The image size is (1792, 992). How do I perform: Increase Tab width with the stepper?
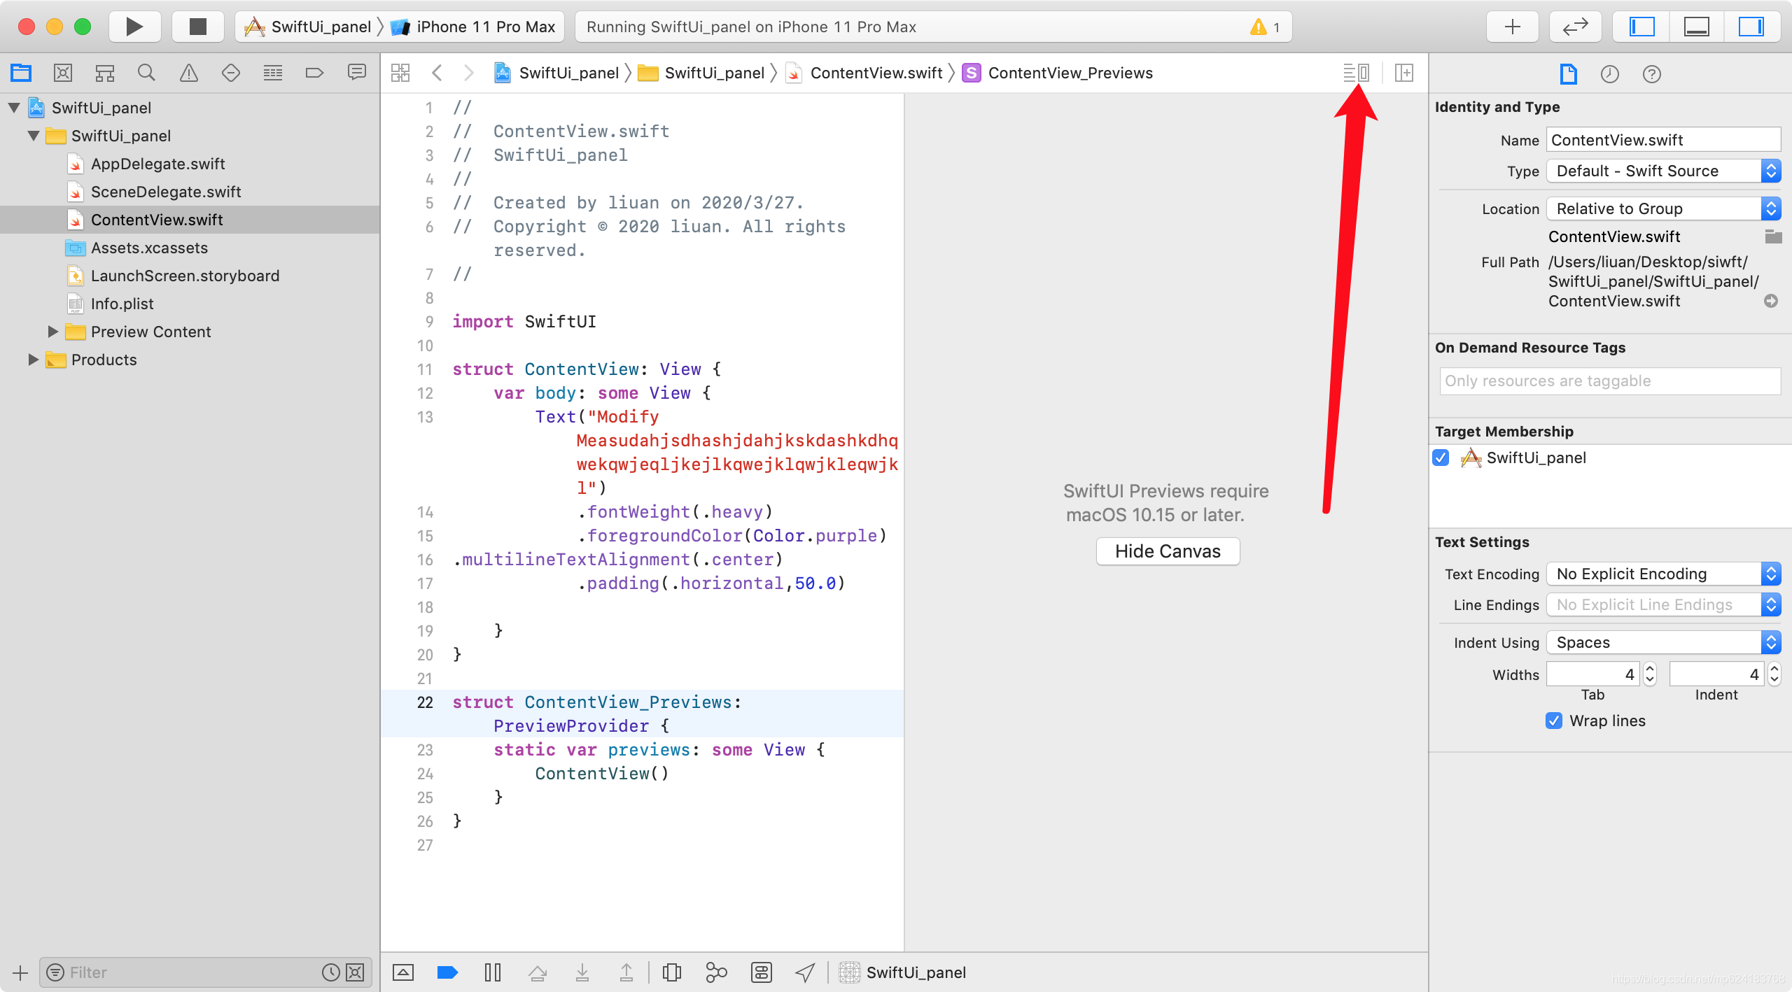1649,669
